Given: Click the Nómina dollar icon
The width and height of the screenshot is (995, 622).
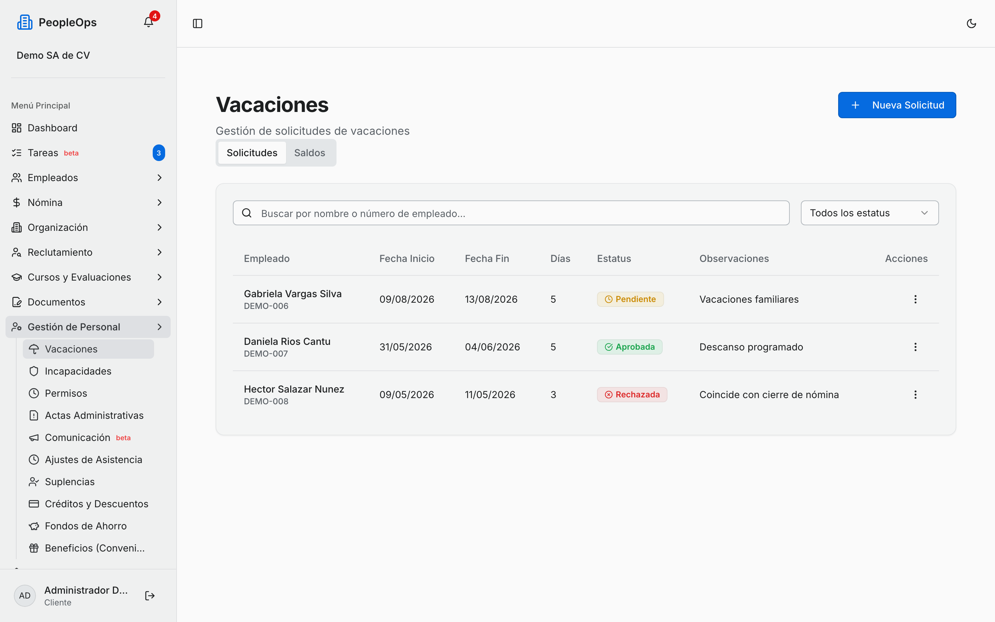Looking at the screenshot, I should point(17,202).
